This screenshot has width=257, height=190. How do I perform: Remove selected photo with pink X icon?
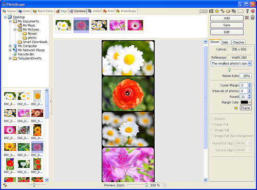click(x=247, y=18)
